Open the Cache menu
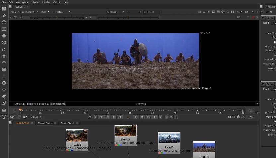This screenshot has width=276, height=158. pyautogui.click(x=57, y=2)
